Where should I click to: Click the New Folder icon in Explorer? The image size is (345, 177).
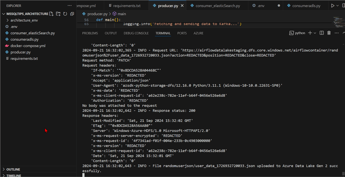[x=58, y=14]
